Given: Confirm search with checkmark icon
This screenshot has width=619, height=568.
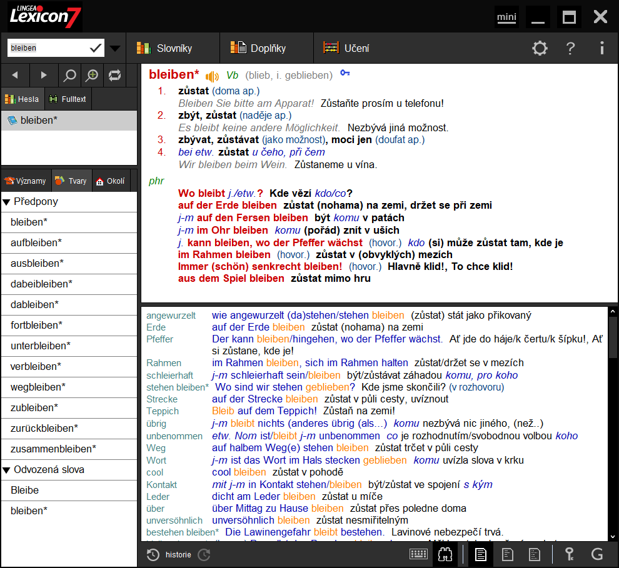Looking at the screenshot, I should coord(96,48).
